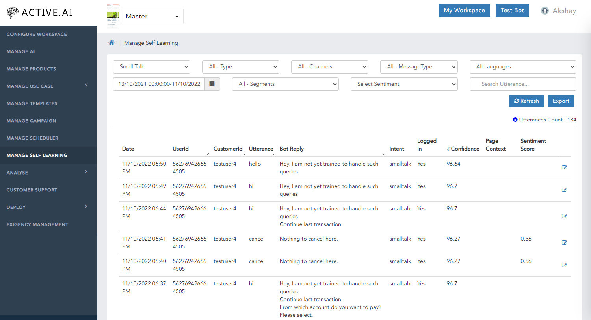Click the Utterances Count : 184 text
The width and height of the screenshot is (591, 320).
pyautogui.click(x=548, y=120)
